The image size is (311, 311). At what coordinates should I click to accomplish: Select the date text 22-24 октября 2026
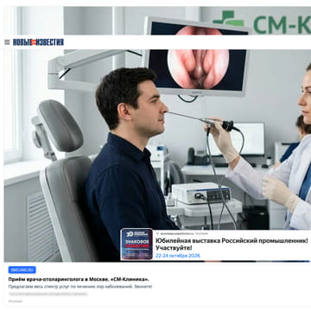[178, 256]
